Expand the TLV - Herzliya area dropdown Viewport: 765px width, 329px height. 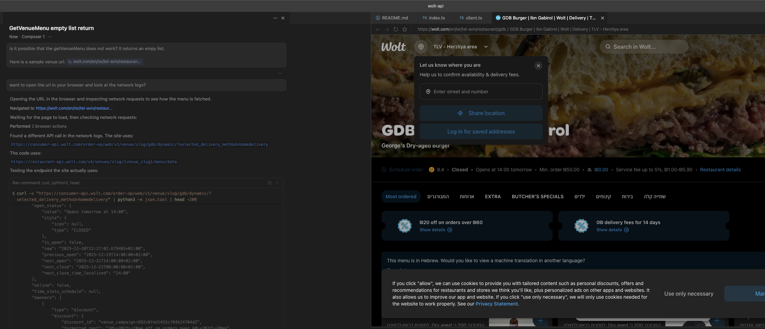click(486, 47)
